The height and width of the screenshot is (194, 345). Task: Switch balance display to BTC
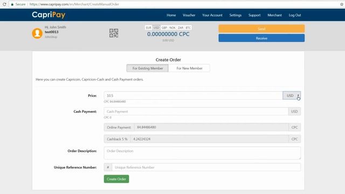(x=188, y=27)
